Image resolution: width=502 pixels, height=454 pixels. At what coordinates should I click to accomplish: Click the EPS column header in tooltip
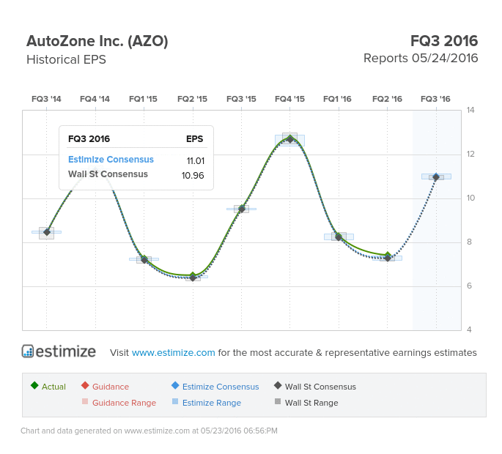click(x=195, y=139)
